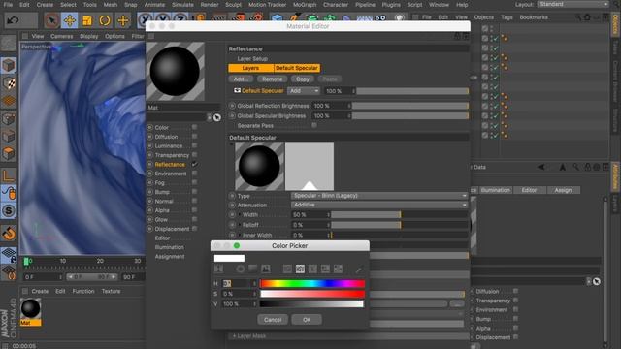Activate the Move tool
The width and height of the screenshot is (621, 349).
pyautogui.click(x=69, y=20)
